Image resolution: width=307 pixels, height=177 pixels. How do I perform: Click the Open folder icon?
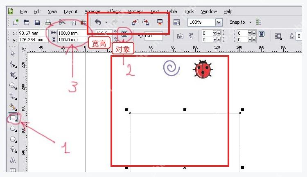pyautogui.click(x=27, y=22)
